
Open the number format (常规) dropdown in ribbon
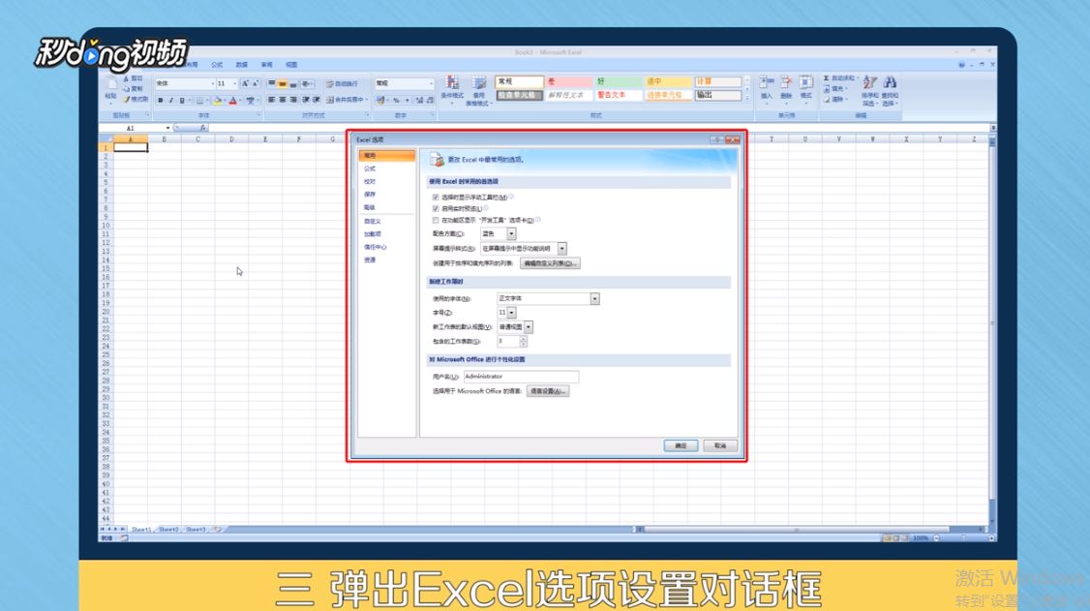(x=431, y=83)
